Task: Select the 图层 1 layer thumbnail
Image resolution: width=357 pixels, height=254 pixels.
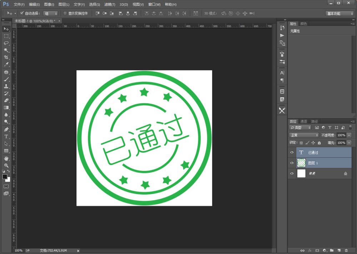Action: pyautogui.click(x=301, y=163)
